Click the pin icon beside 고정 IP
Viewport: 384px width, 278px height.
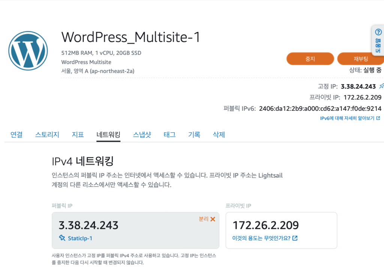[x=381, y=86]
